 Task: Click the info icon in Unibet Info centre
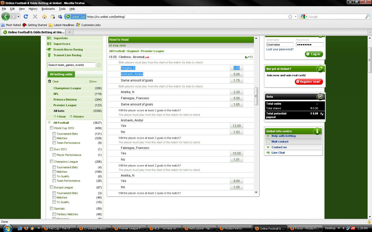[x=317, y=131]
